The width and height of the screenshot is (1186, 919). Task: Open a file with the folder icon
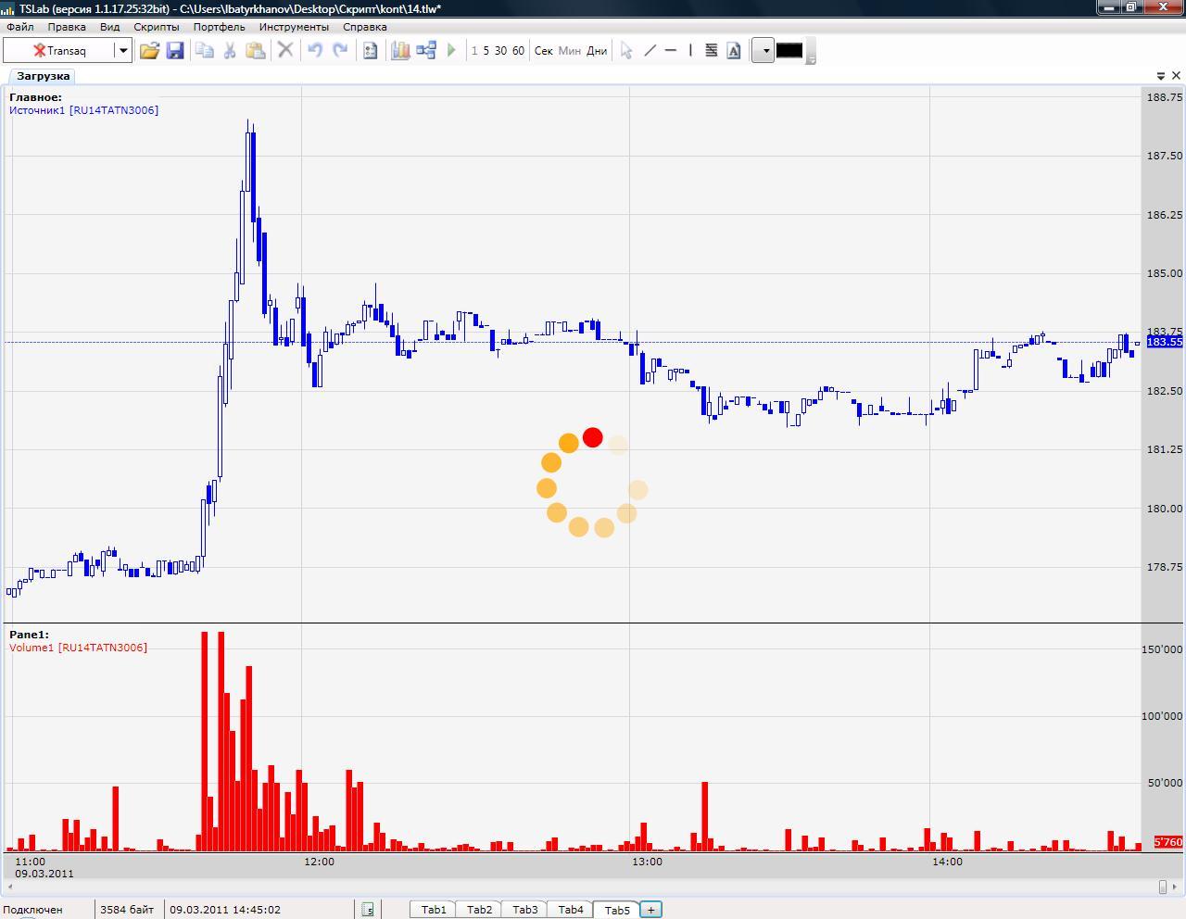coord(149,51)
